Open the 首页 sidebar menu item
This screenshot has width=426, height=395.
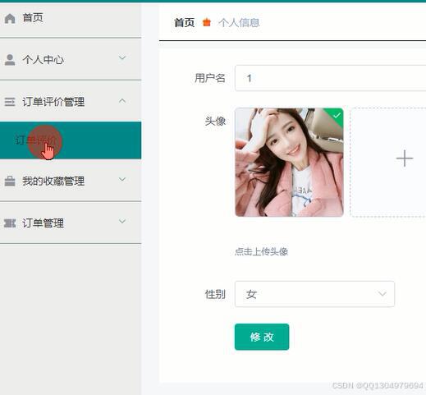(71, 19)
